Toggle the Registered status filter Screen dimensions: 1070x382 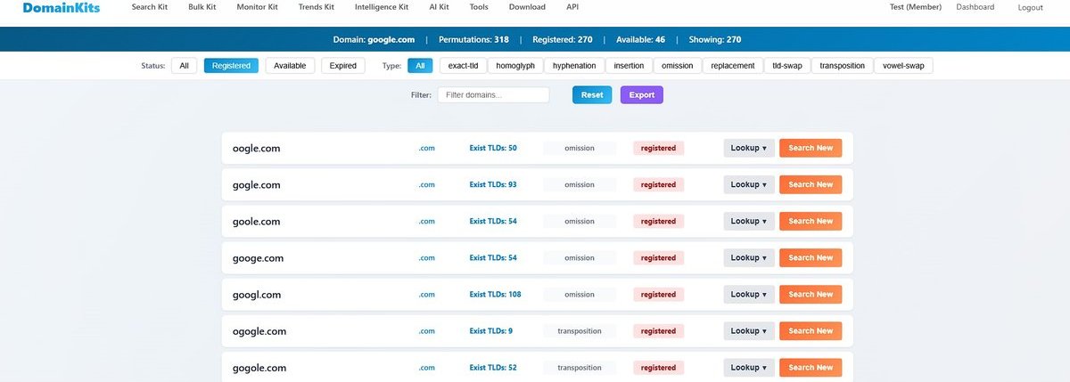point(231,65)
